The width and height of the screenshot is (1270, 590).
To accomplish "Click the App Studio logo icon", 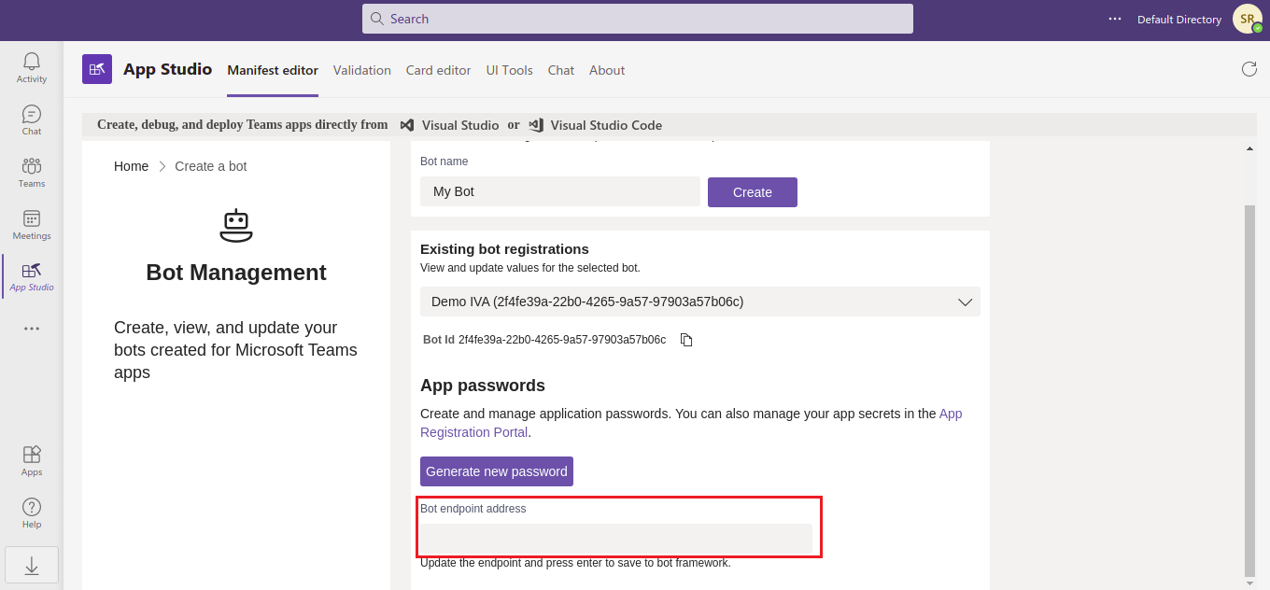I will (x=97, y=69).
